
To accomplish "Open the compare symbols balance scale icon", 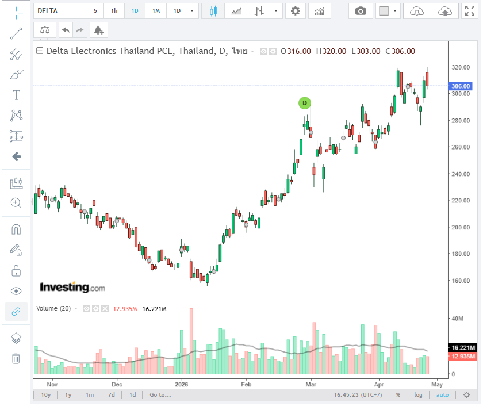I will (44, 30).
